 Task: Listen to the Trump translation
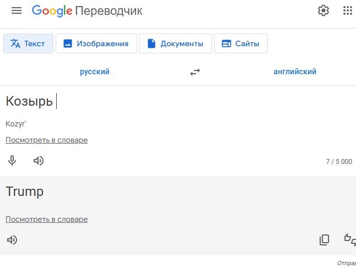(x=12, y=240)
